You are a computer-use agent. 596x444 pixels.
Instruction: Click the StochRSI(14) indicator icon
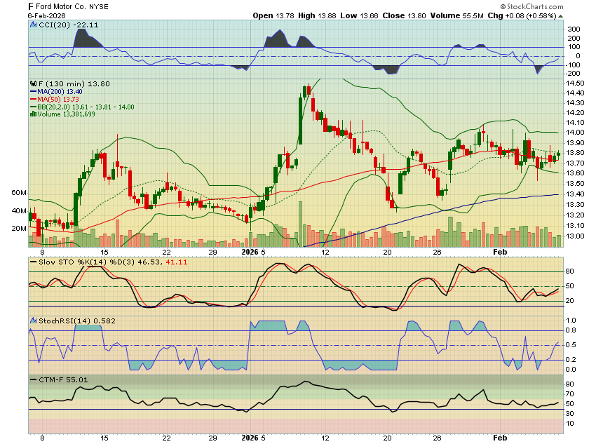[x=33, y=321]
